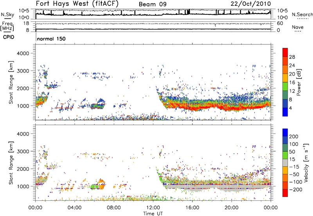Click 'Slant Range [km]' label of velocity panel
Viewport: 313px width, 216px height.
tap(11, 163)
